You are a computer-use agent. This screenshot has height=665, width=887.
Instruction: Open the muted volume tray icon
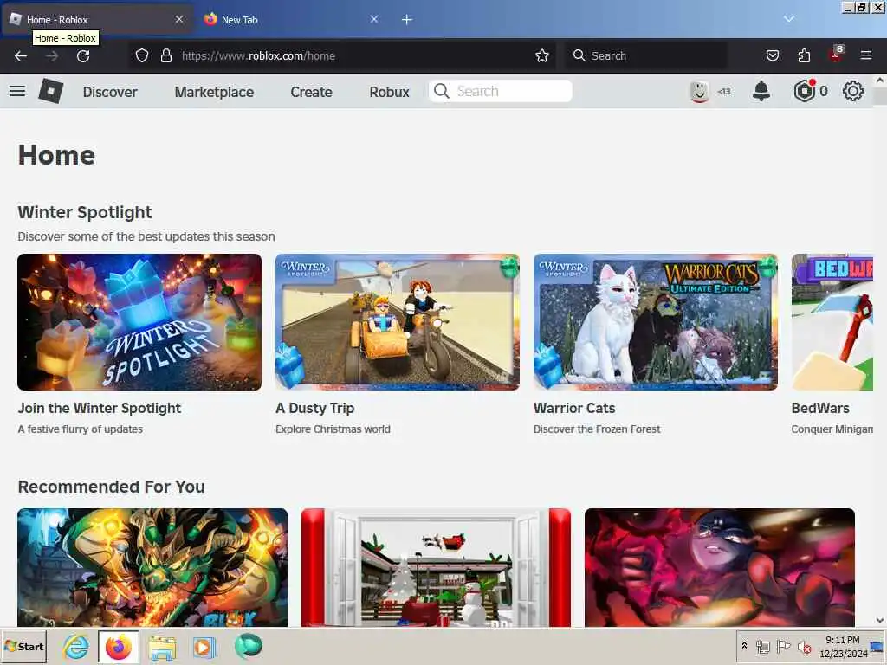pyautogui.click(x=804, y=646)
